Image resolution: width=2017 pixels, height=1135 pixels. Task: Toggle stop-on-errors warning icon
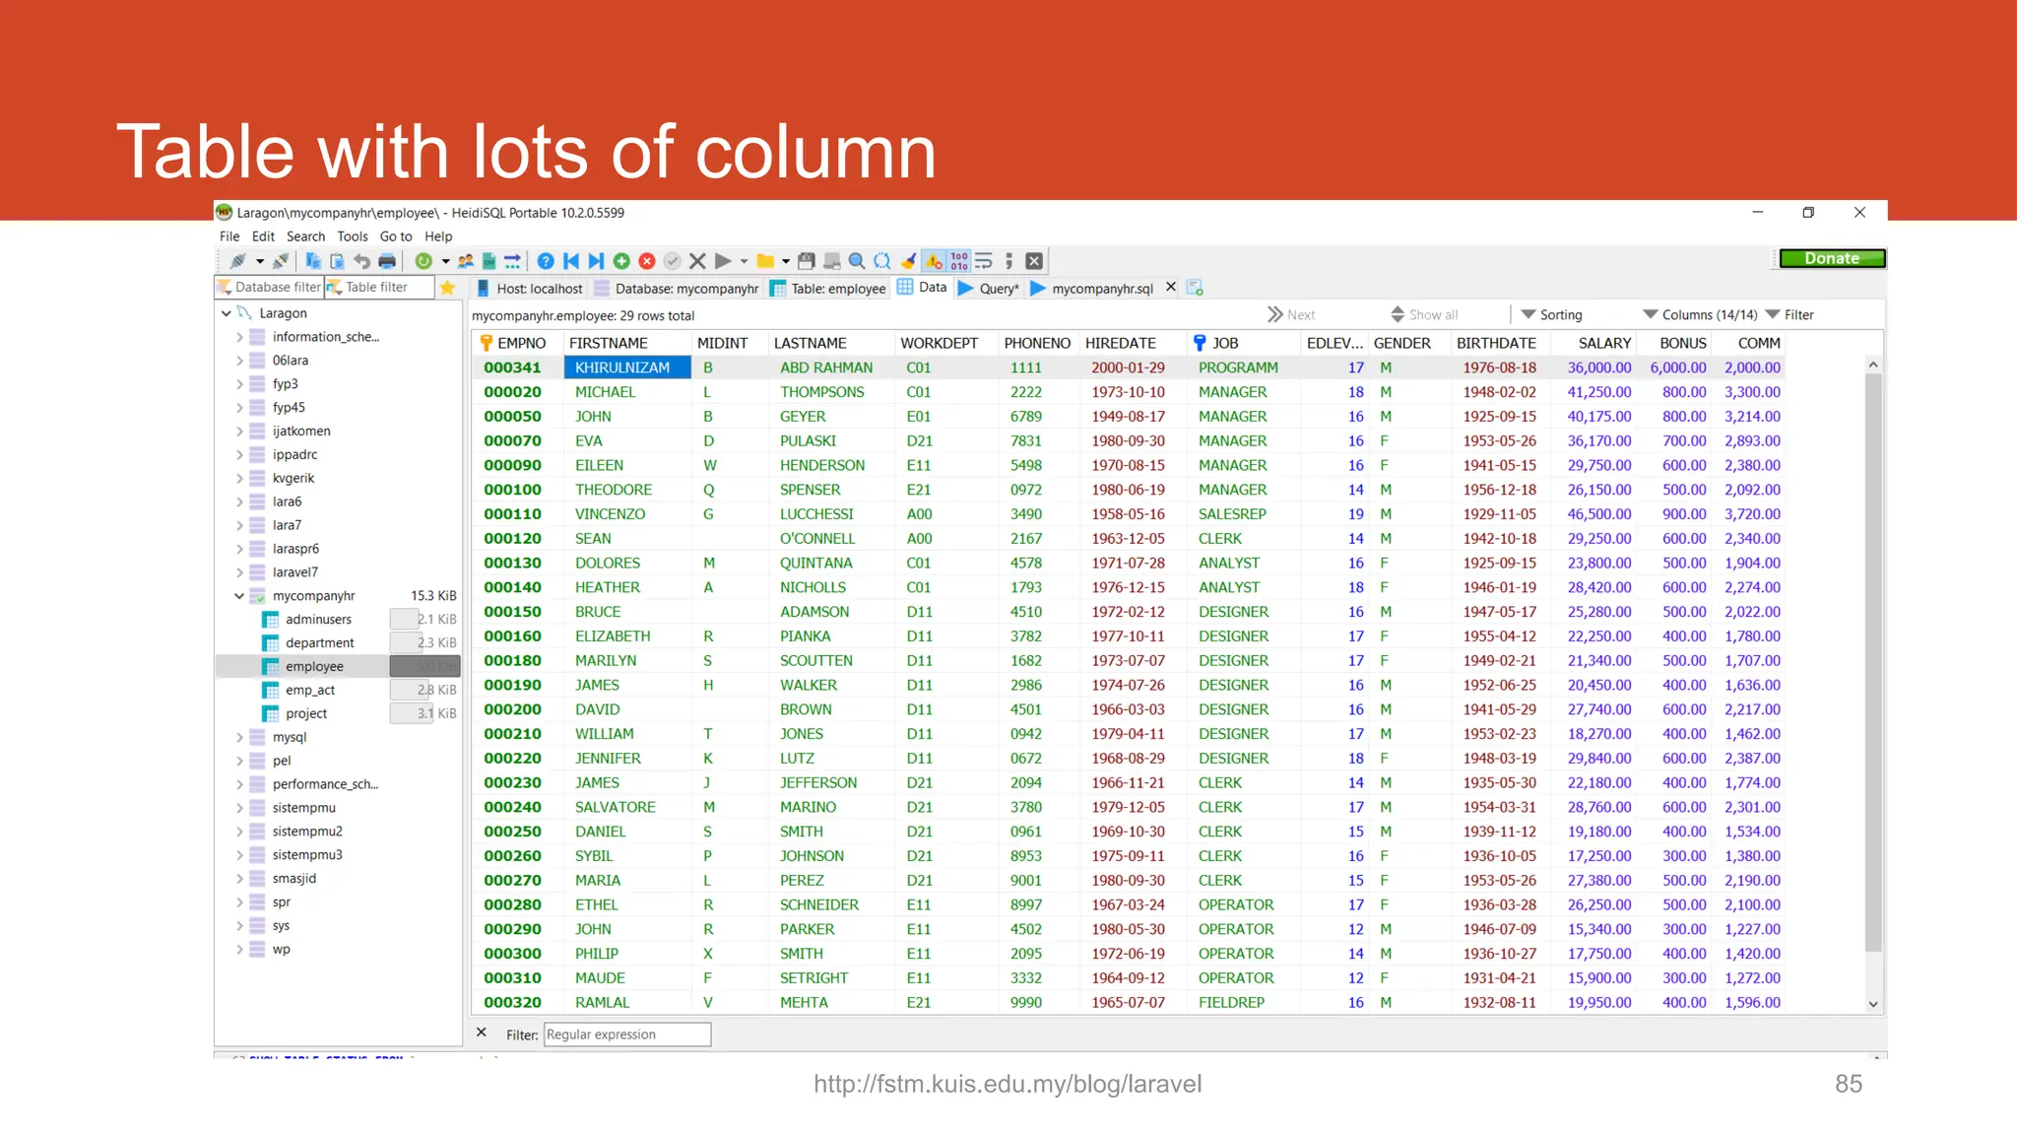(x=934, y=261)
